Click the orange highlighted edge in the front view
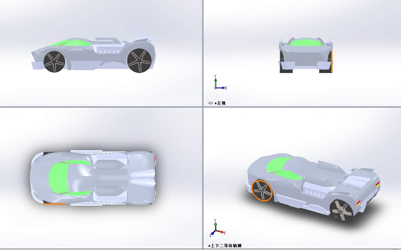This screenshot has height=250, width=401. tap(332, 62)
